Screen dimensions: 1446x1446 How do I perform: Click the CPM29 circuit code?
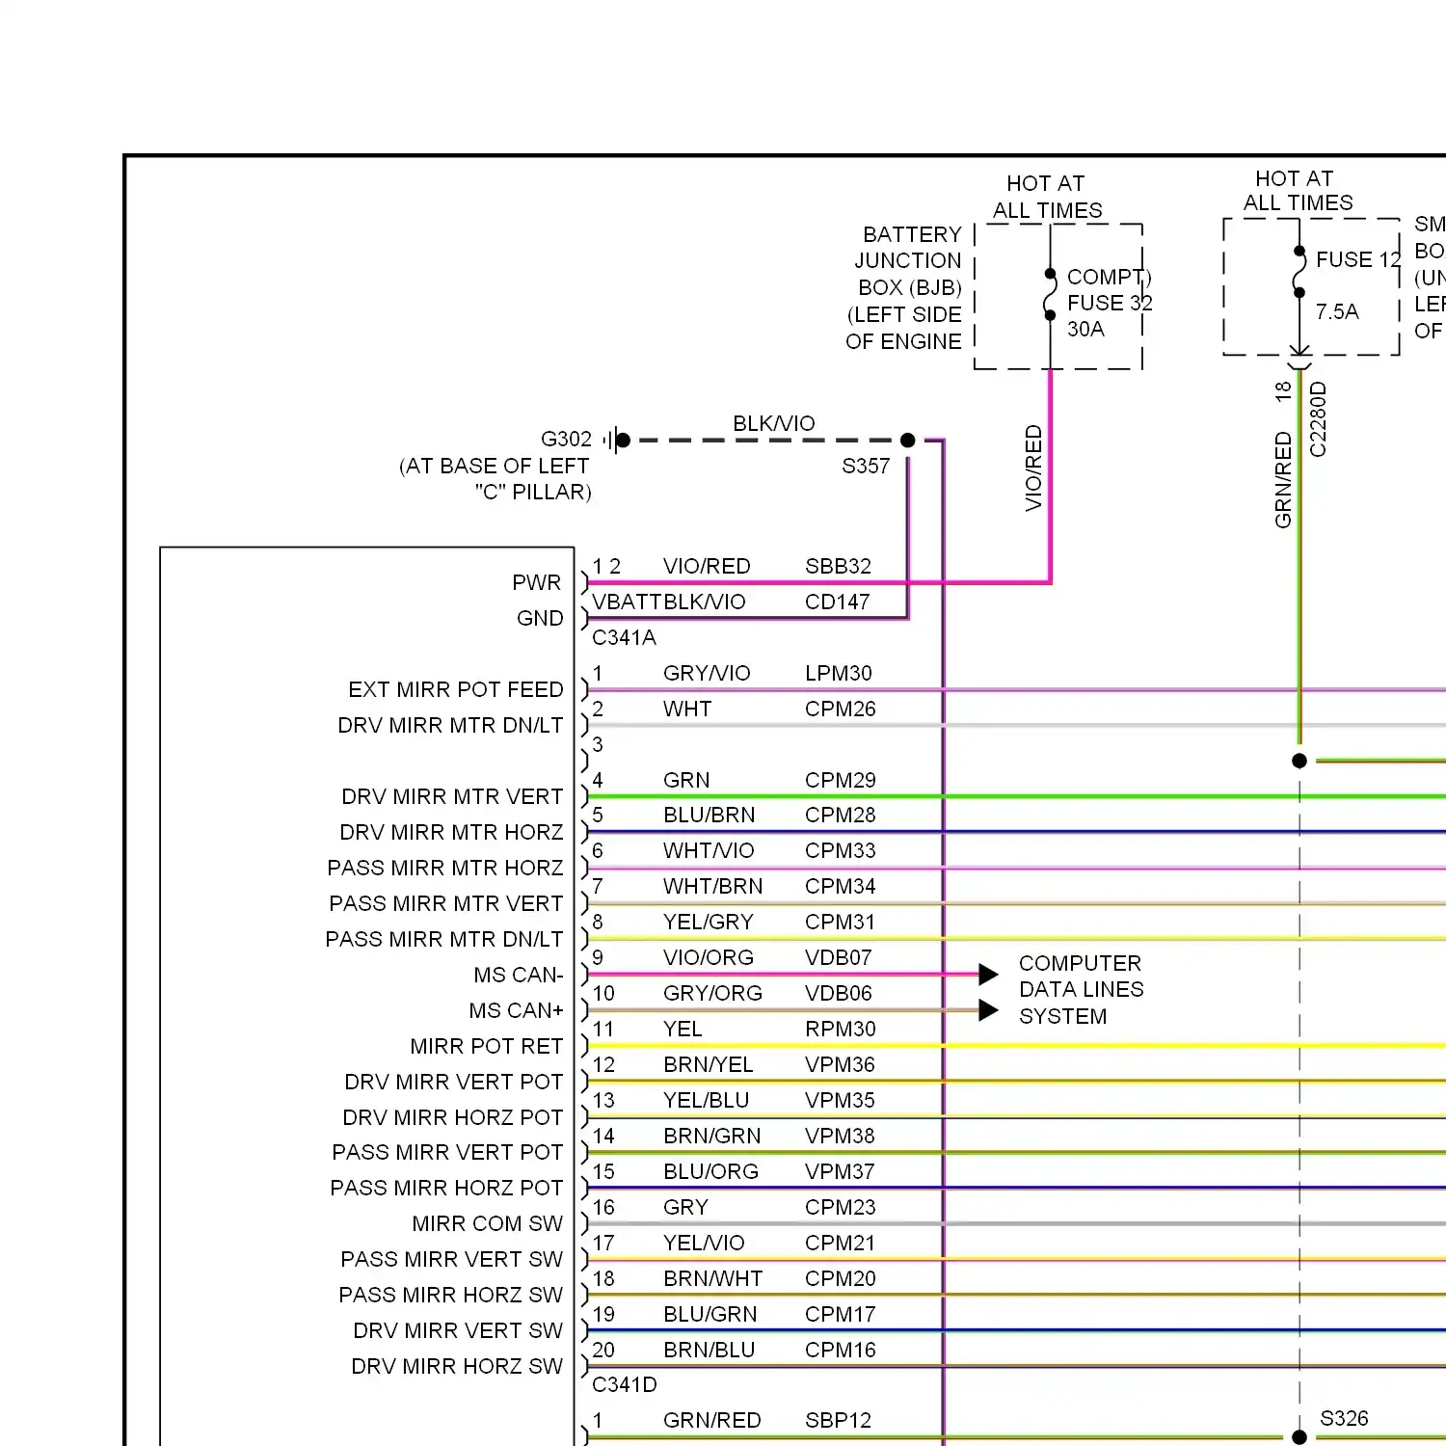click(841, 780)
